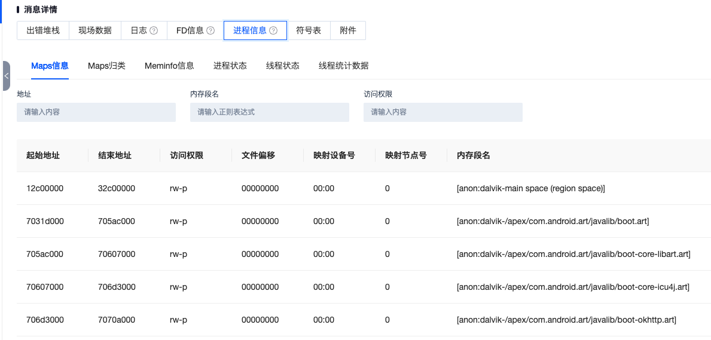Open Meminfo信息 sub-tab
Viewport: 711px width, 340px height.
click(x=169, y=66)
